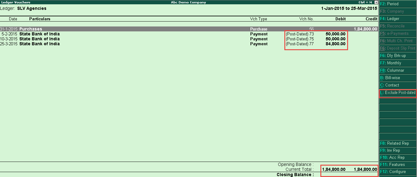Click the Current Total label
417x177 pixels.
pyautogui.click(x=299, y=169)
